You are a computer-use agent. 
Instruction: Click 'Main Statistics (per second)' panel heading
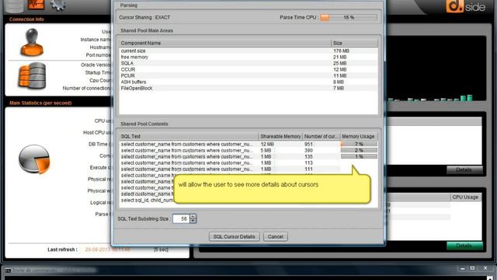[40, 103]
